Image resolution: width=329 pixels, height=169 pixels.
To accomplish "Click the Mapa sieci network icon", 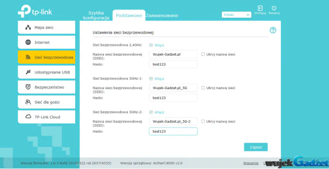I will [x=28, y=27].
